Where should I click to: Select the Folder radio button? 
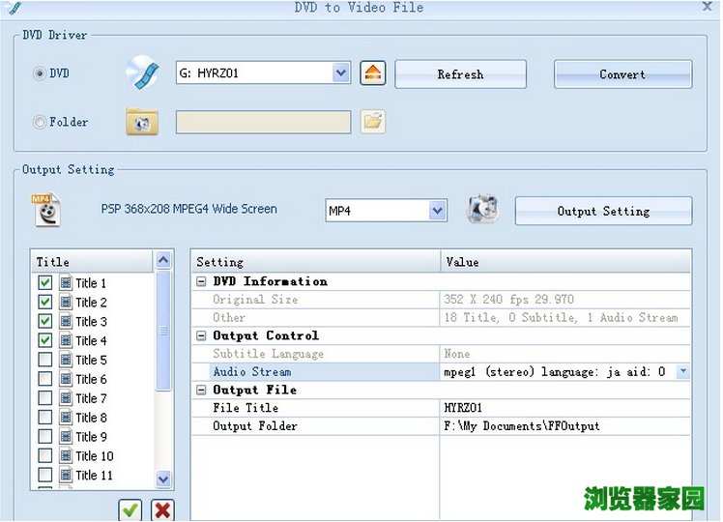tap(40, 122)
